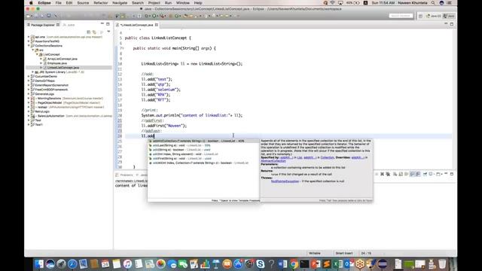Choose addLast(String e) completion proposal
This screenshot has width=482, height=271.
tap(203, 145)
